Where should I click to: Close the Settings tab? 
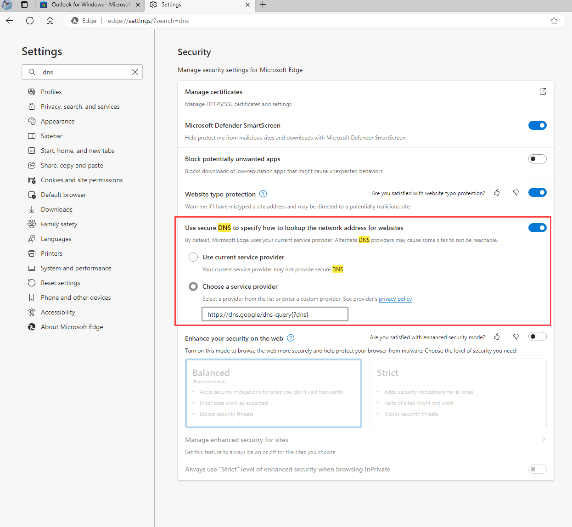point(248,5)
